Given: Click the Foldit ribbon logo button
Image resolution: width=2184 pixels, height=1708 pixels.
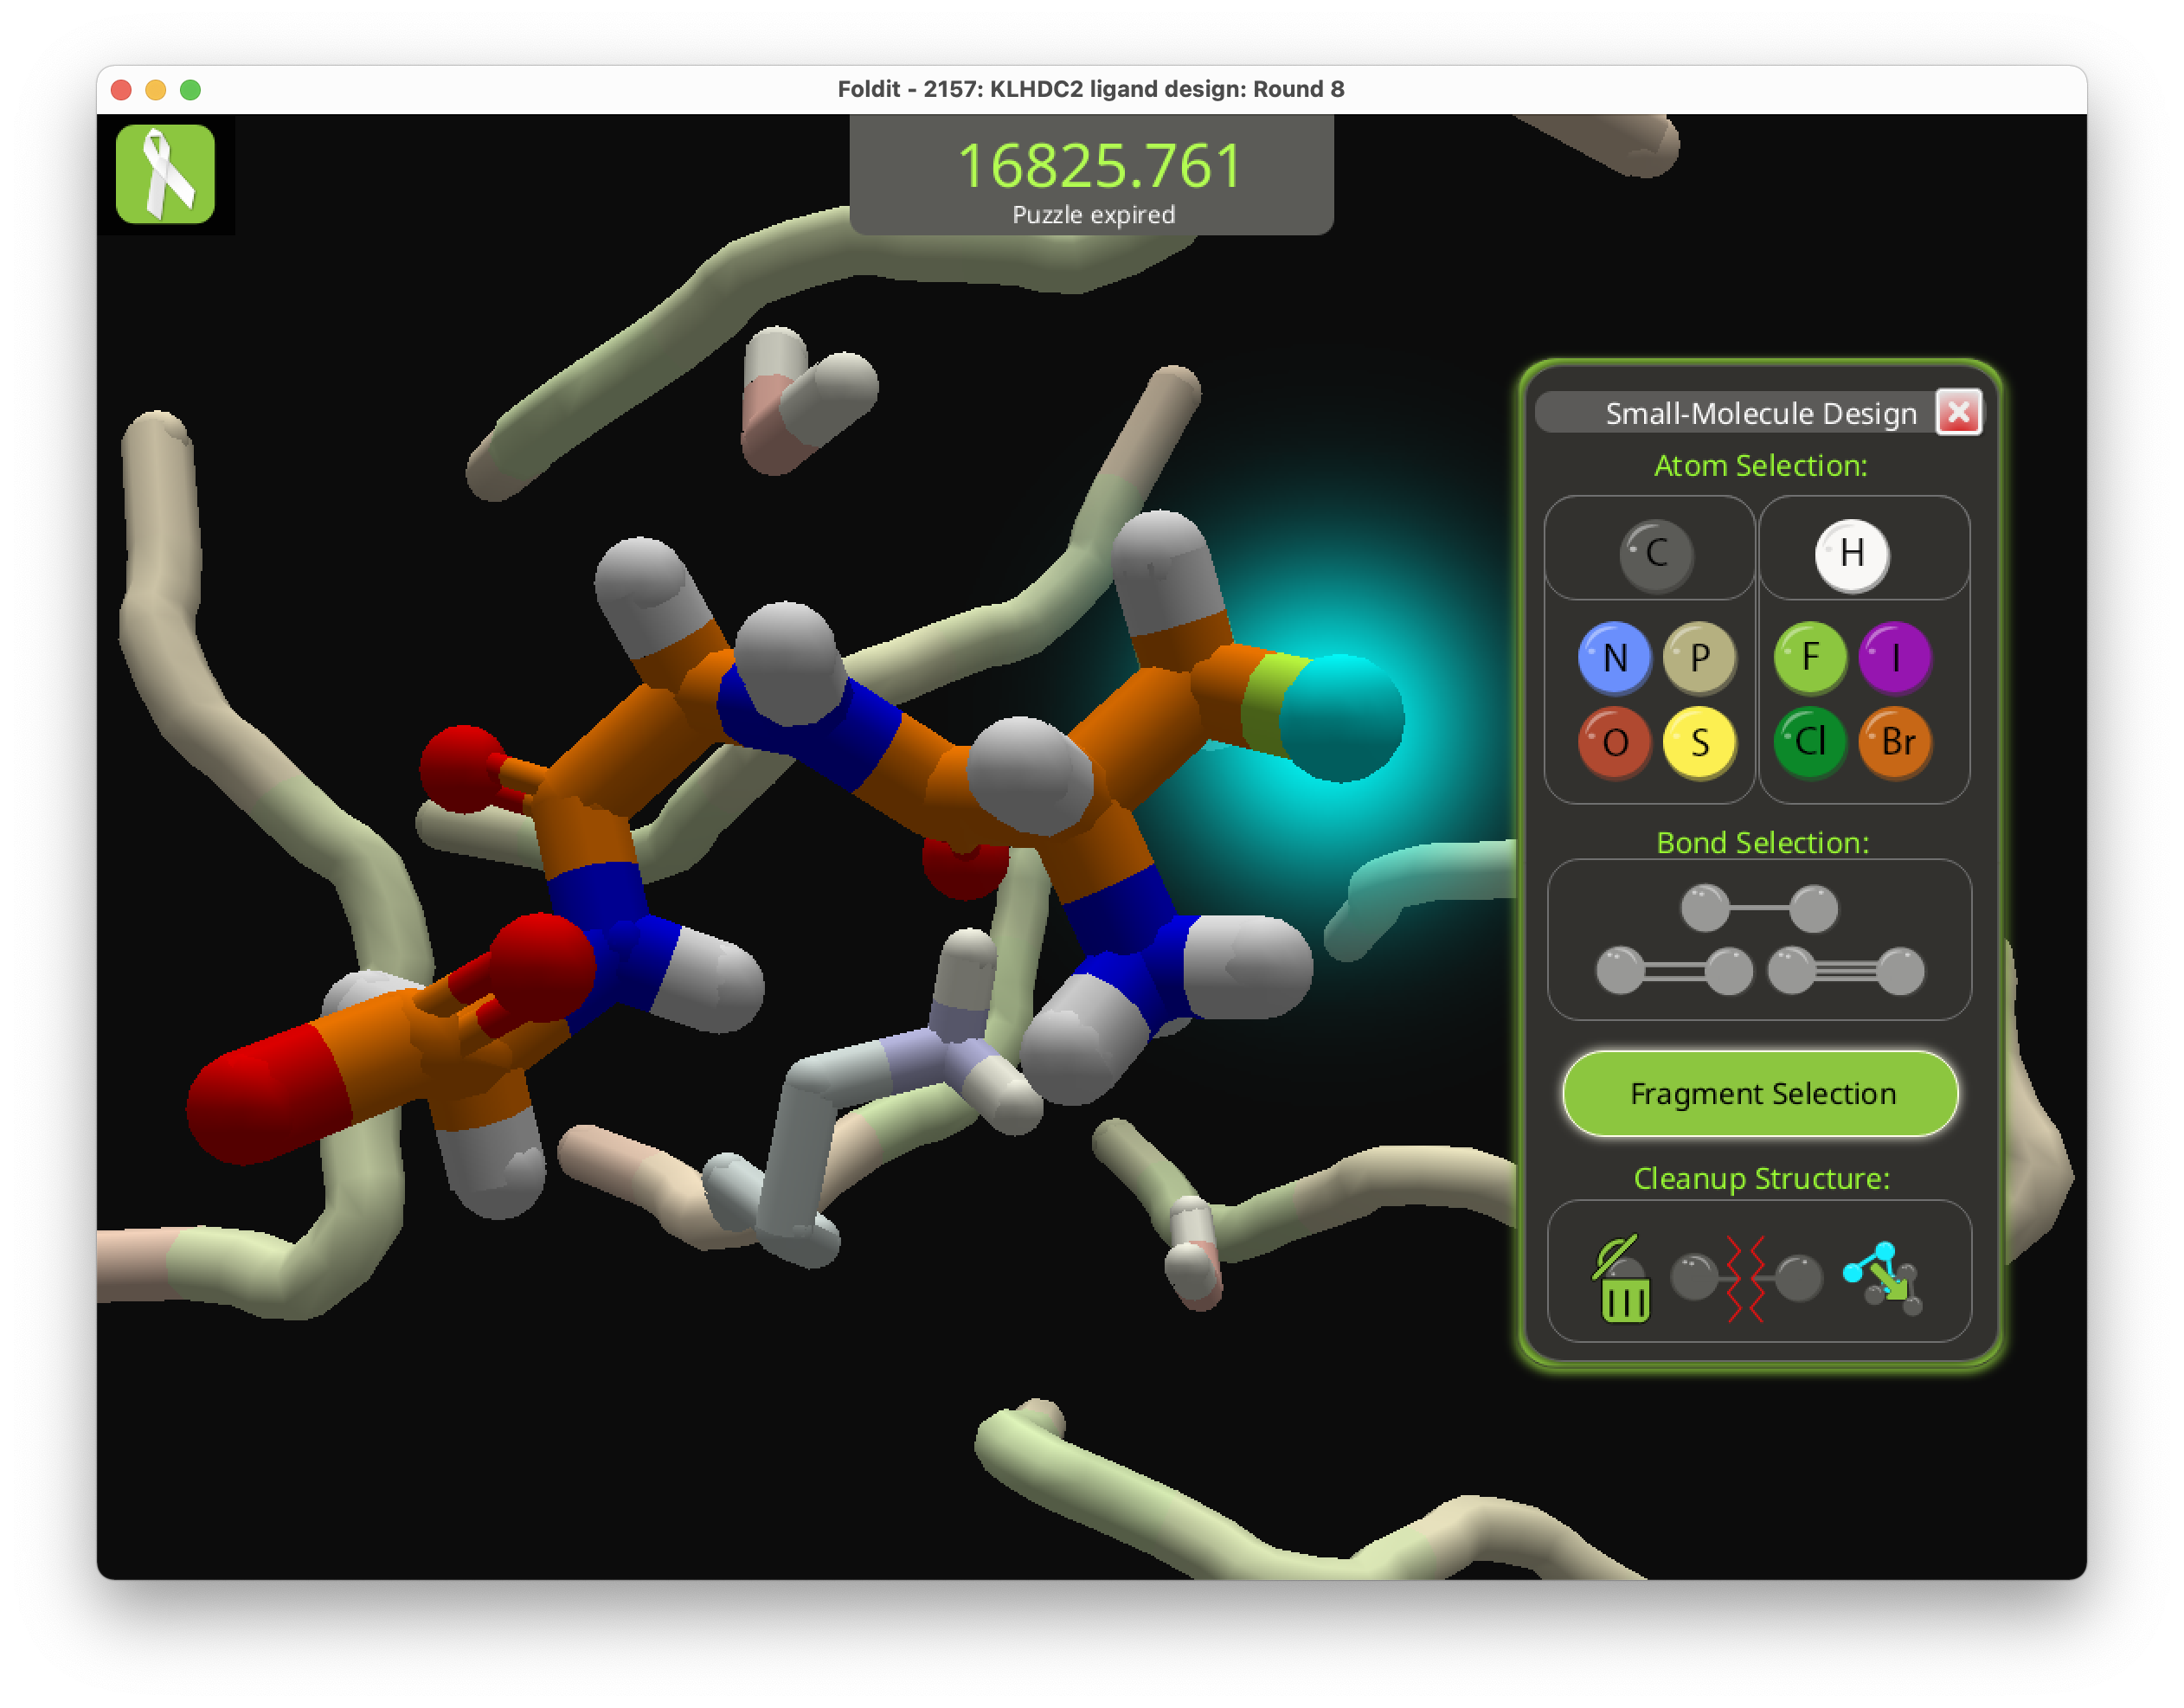Looking at the screenshot, I should [x=165, y=174].
